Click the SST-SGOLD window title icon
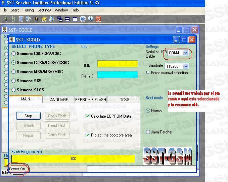228x182 pixels. (x=12, y=39)
